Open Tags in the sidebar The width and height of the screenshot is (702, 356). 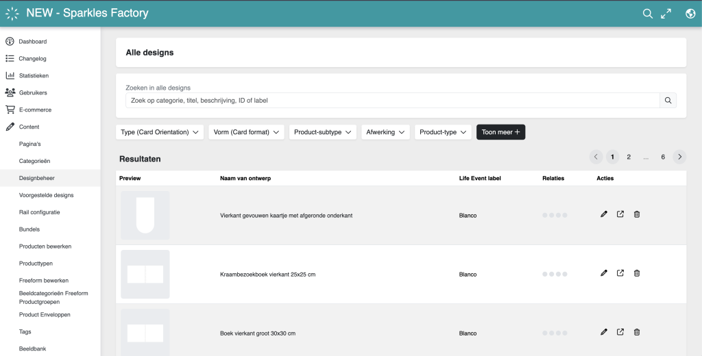pos(25,331)
